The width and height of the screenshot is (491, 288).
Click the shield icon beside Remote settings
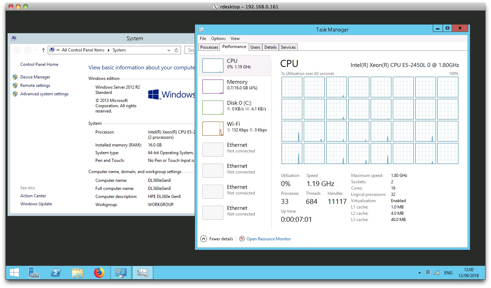coord(15,85)
